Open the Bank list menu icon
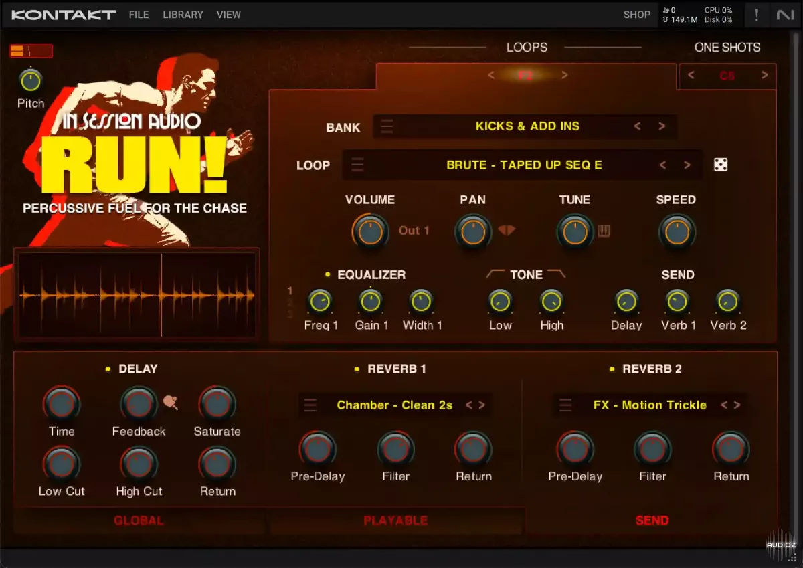803x568 pixels. (x=387, y=126)
